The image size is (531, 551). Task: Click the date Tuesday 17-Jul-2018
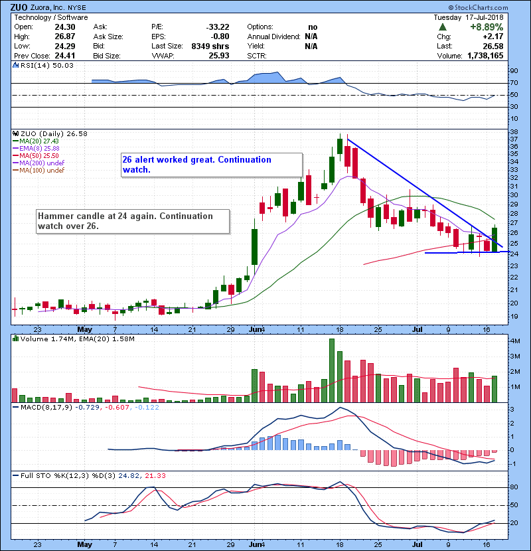coord(469,17)
